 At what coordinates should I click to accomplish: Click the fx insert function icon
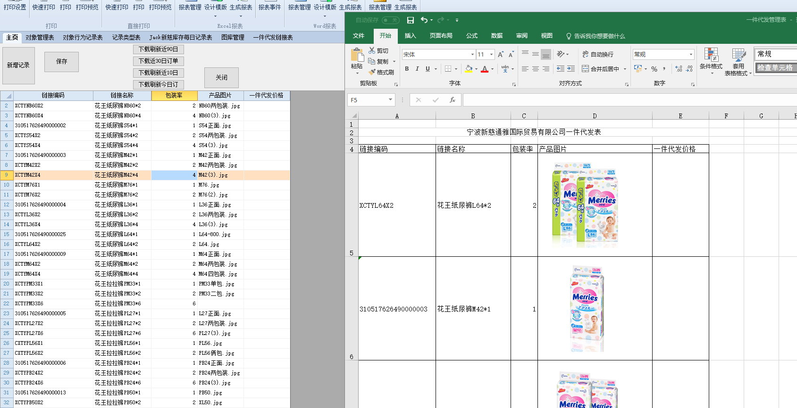pyautogui.click(x=453, y=100)
